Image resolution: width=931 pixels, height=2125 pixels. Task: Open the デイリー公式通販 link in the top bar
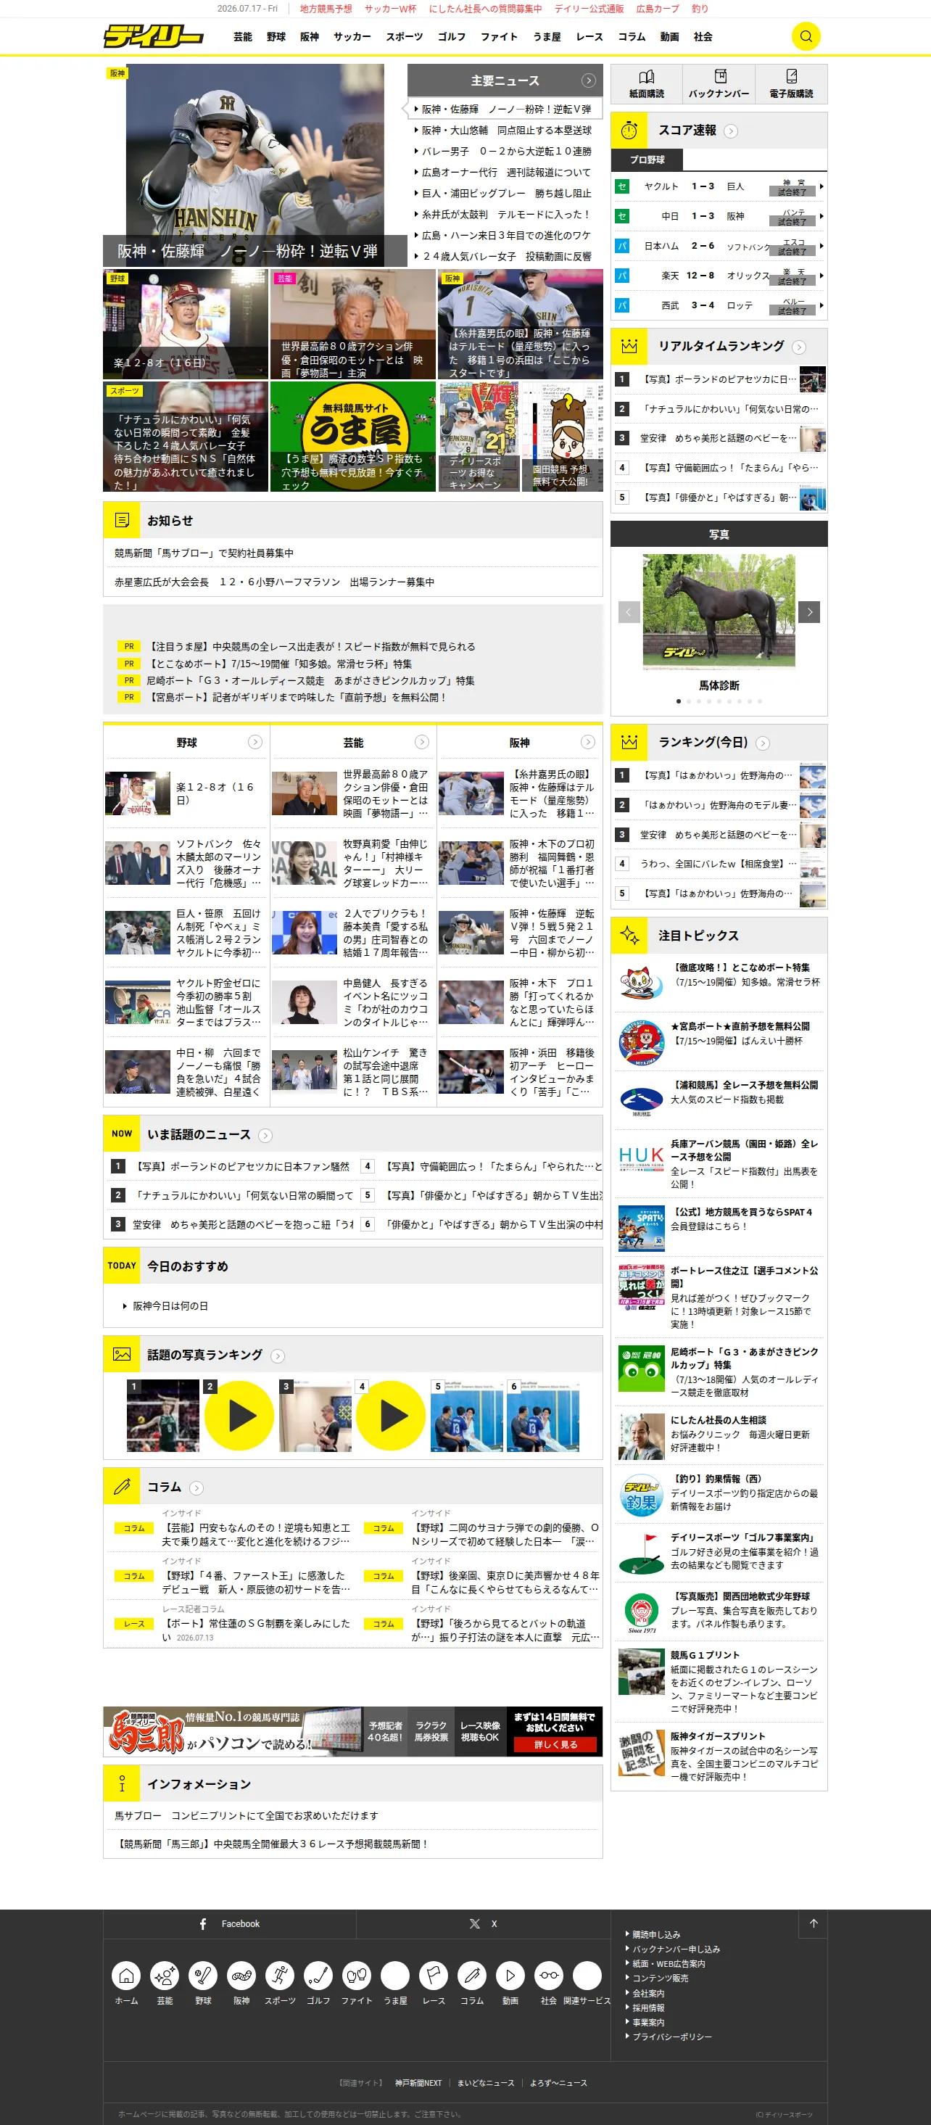(589, 9)
